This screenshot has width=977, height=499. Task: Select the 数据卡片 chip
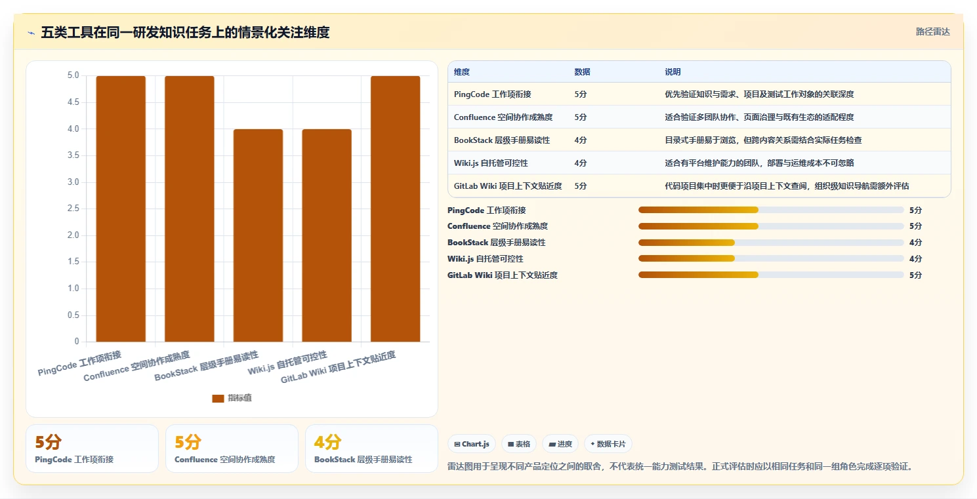[608, 444]
